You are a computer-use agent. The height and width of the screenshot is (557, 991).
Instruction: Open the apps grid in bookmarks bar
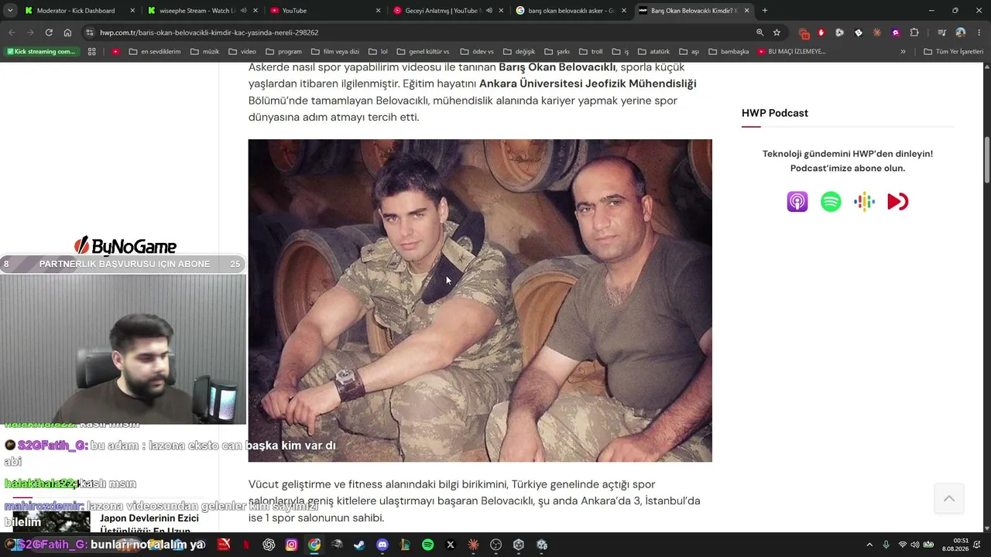pyautogui.click(x=91, y=52)
